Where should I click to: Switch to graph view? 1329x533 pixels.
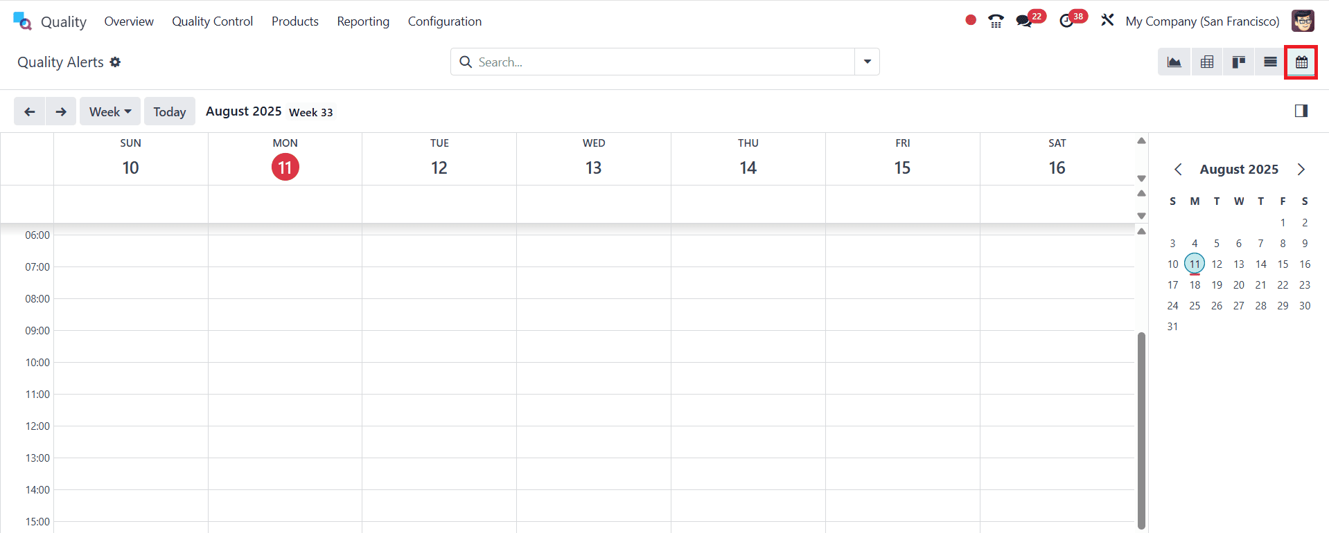[x=1174, y=62]
